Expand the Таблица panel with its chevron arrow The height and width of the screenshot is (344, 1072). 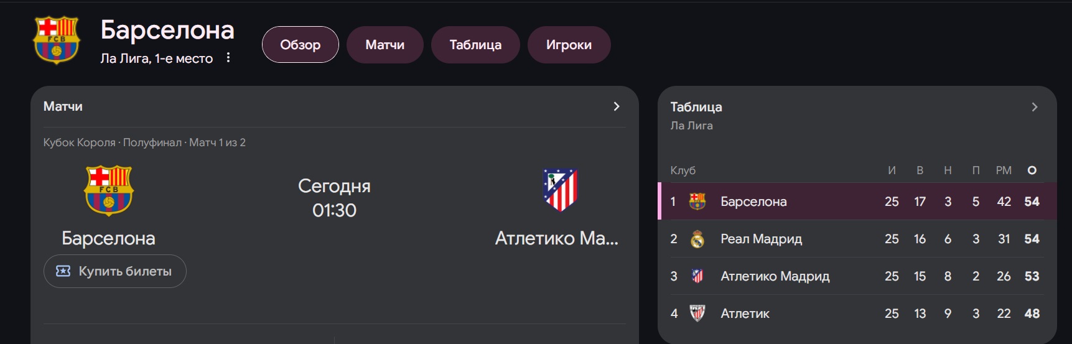tap(1035, 107)
